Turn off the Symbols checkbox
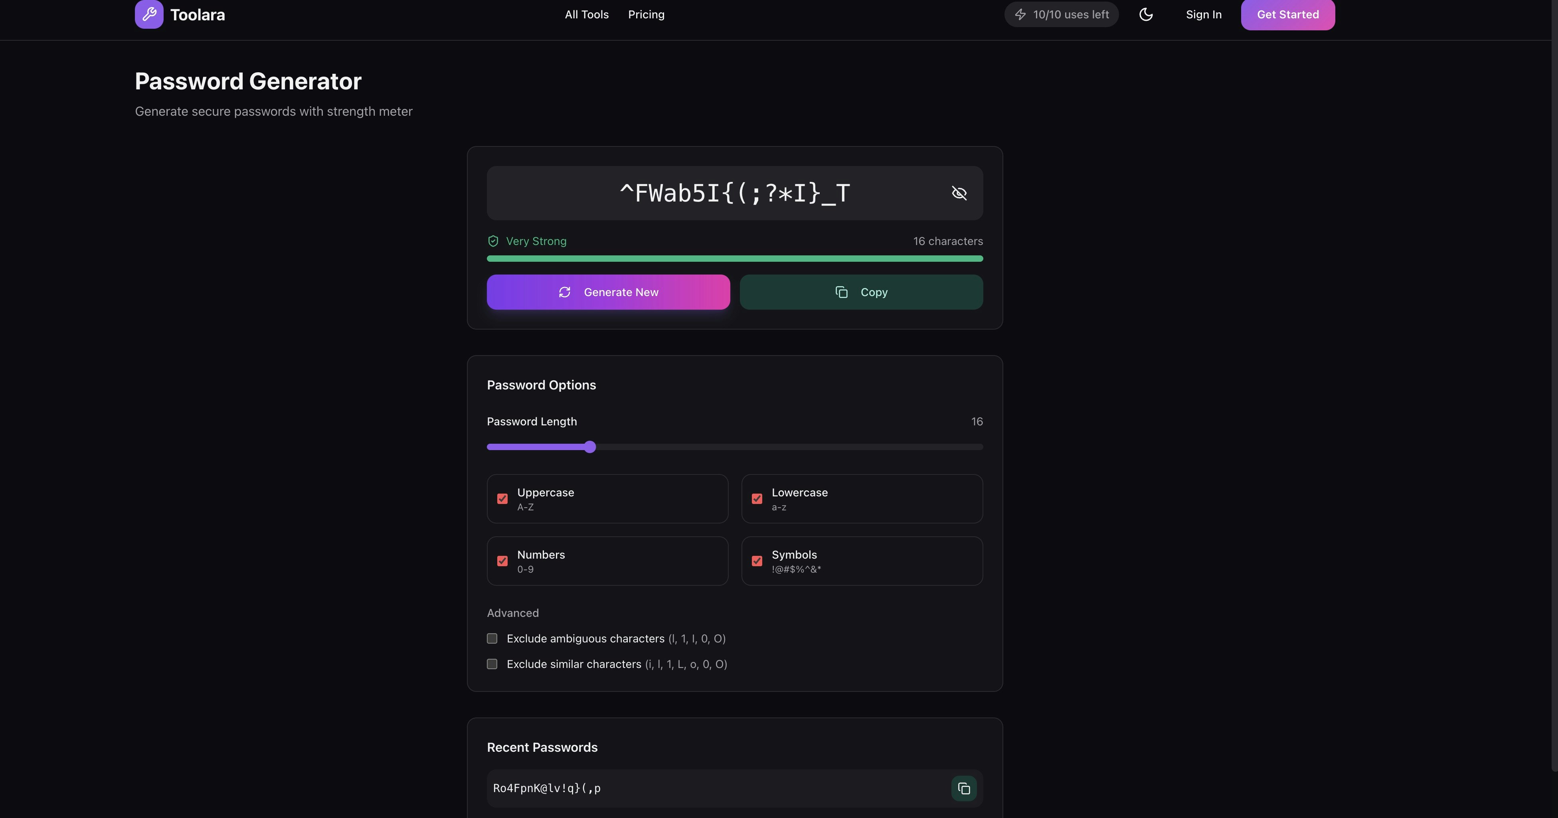 [757, 561]
